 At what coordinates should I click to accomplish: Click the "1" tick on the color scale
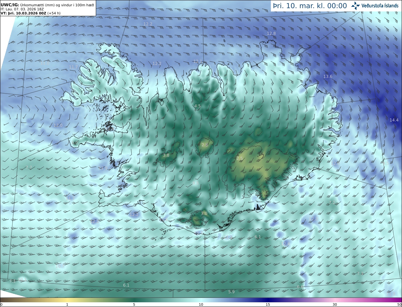click(x=67, y=304)
